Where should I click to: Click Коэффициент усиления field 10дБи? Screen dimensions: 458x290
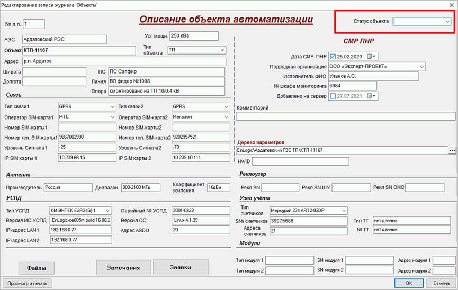219,187
